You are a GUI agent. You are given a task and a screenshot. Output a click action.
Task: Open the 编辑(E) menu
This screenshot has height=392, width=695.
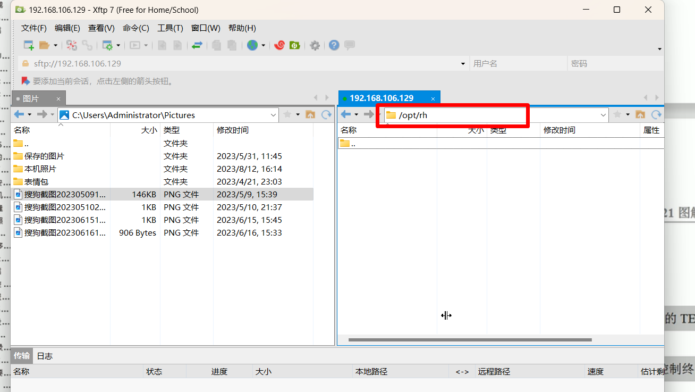pos(67,28)
